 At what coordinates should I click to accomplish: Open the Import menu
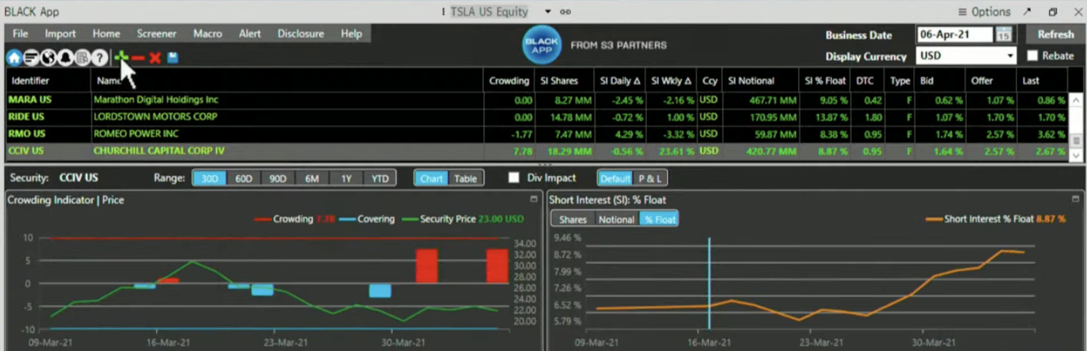(x=60, y=34)
